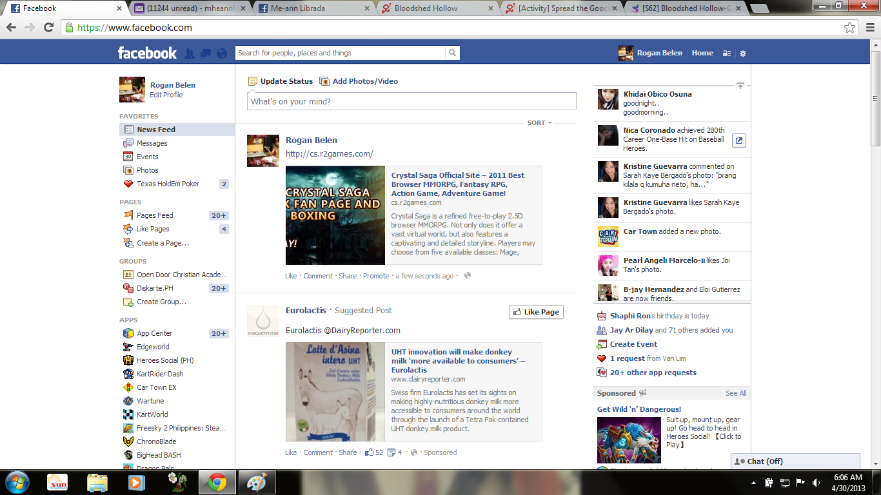This screenshot has height=495, width=881.
Task: Collapse the ticker with the arrow icon
Action: [x=740, y=86]
